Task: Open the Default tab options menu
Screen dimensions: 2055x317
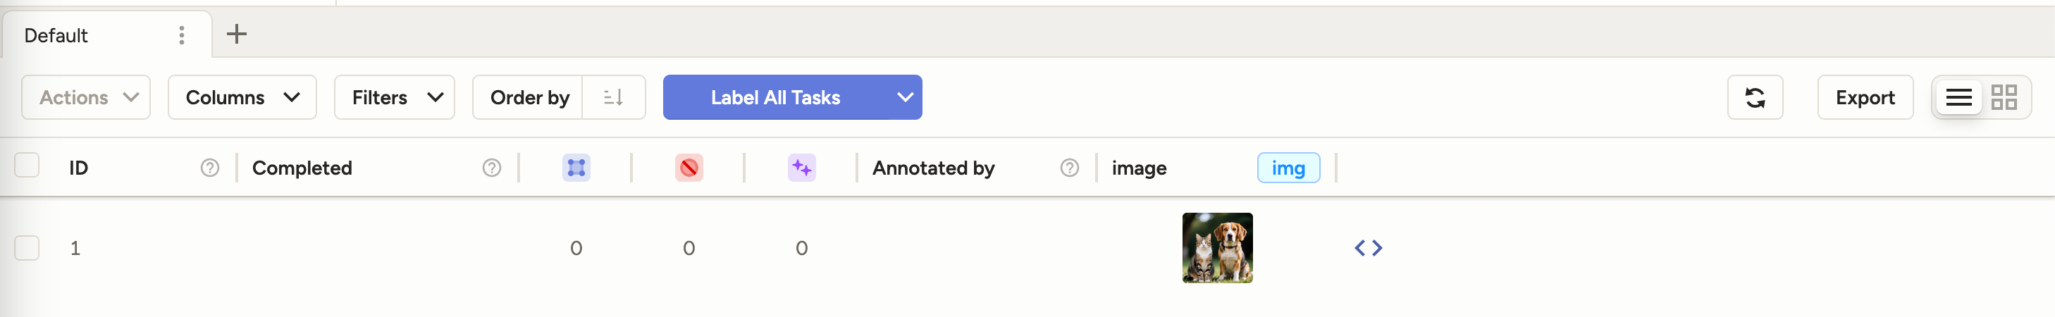Action: click(182, 35)
